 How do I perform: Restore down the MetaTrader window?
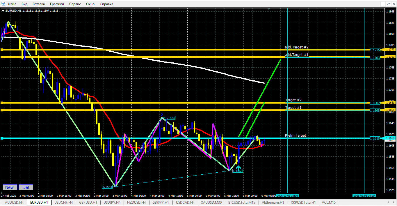pos(388,4)
